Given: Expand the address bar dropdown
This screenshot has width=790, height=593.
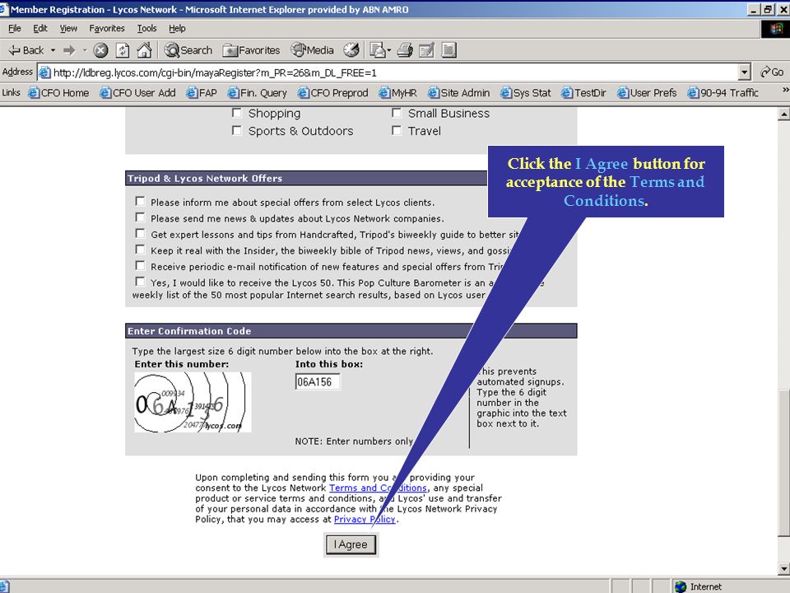Looking at the screenshot, I should tap(745, 72).
